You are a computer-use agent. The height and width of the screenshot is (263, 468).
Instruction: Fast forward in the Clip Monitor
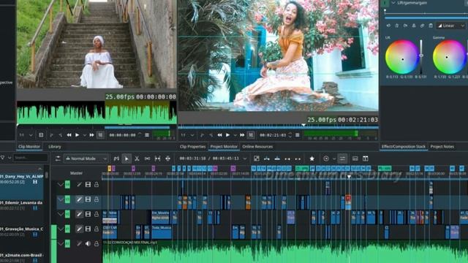[91, 135]
